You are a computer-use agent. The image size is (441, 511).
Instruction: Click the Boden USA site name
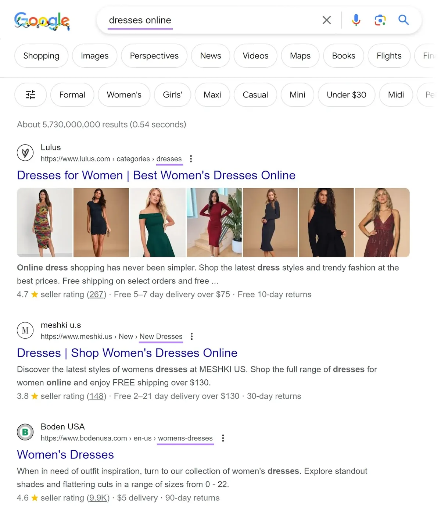point(62,427)
